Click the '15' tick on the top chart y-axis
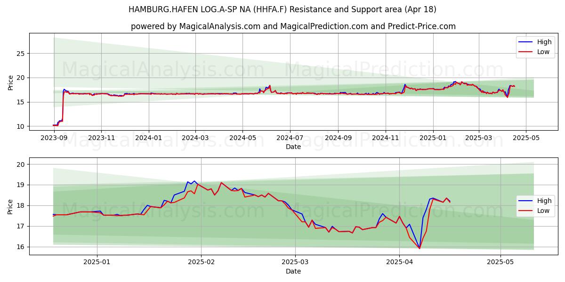565x282 pixels. pyautogui.click(x=21, y=102)
